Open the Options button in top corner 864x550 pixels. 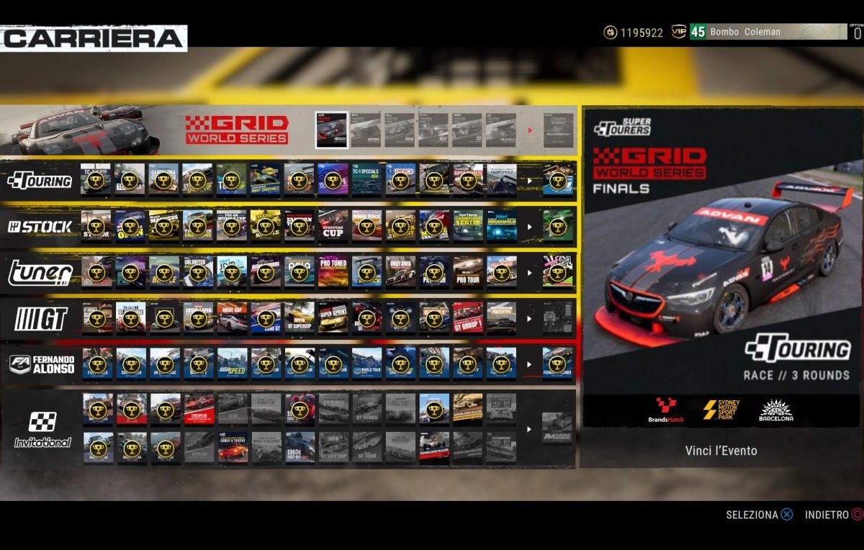(x=856, y=31)
